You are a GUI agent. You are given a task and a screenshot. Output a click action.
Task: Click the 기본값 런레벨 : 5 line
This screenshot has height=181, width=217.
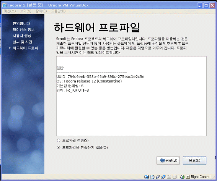(x=70, y=86)
